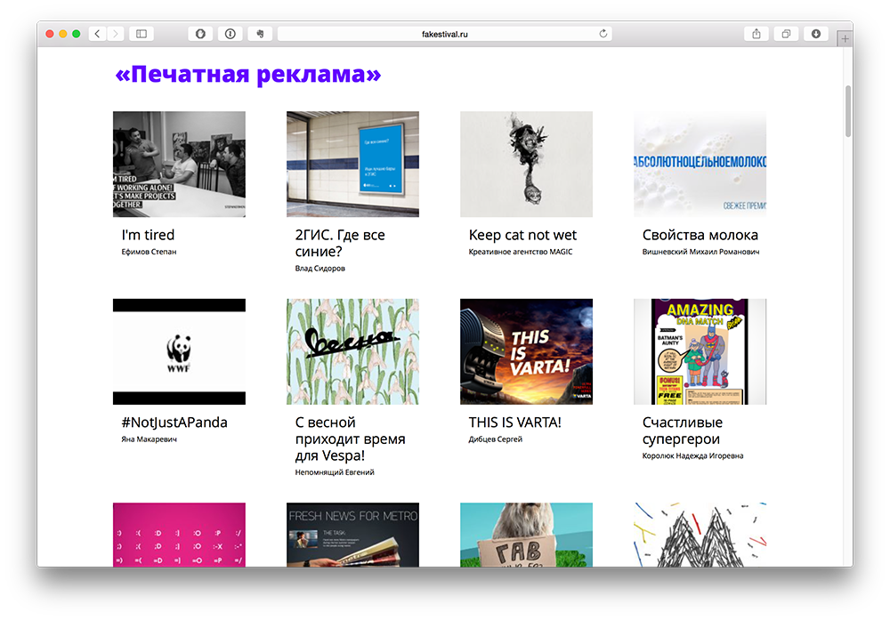Reload the page from address bar

click(603, 34)
